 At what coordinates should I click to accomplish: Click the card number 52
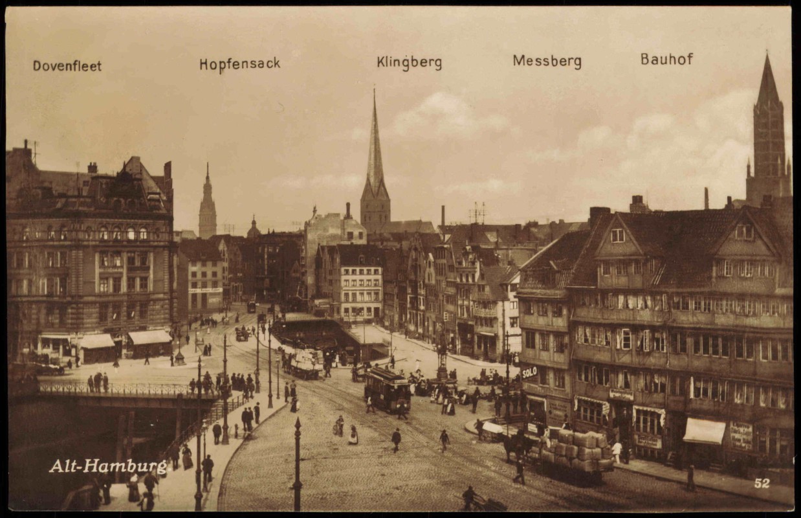point(762,483)
